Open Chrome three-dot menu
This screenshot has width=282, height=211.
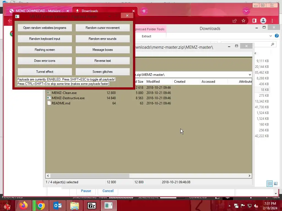click(x=272, y=21)
